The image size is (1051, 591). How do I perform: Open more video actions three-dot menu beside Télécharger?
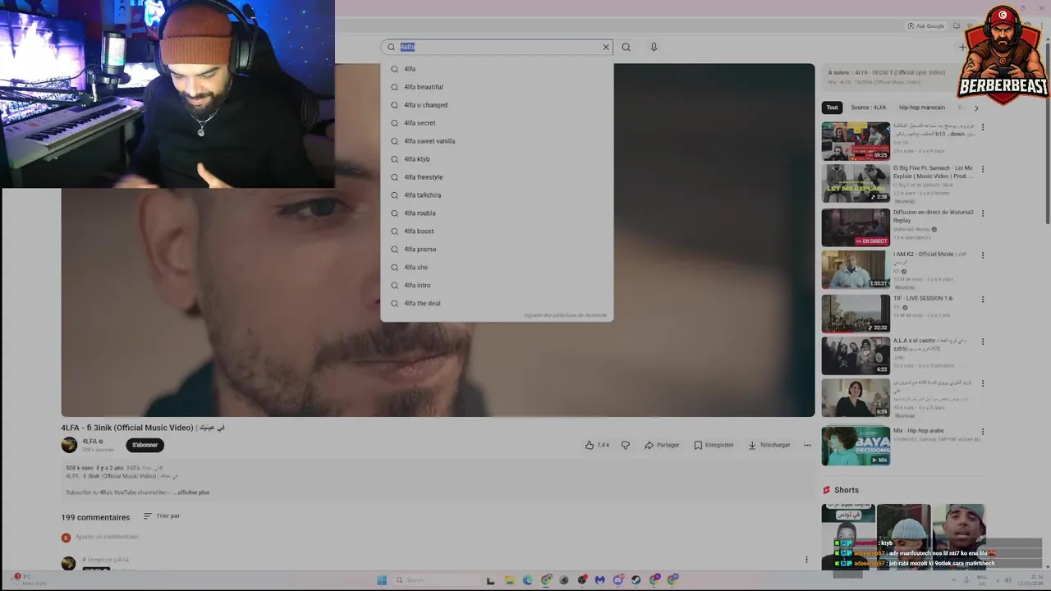coord(807,445)
